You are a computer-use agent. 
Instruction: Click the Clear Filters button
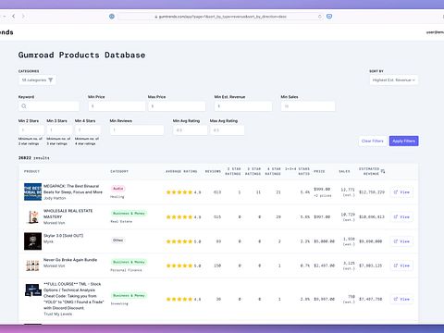coord(373,141)
